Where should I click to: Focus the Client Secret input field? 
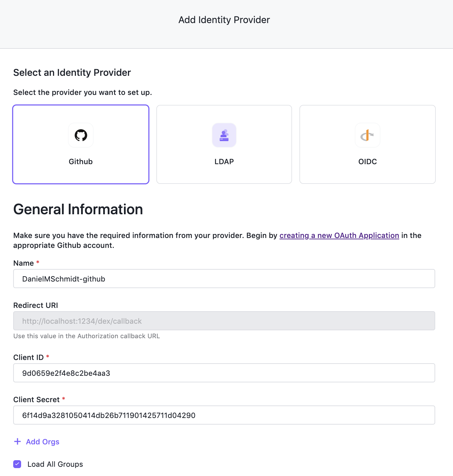[224, 415]
